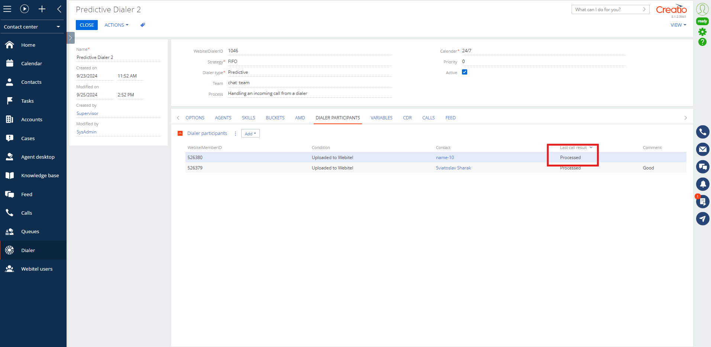The width and height of the screenshot is (711, 347).
Task: Open the hamburger navigation menu
Action: point(7,9)
